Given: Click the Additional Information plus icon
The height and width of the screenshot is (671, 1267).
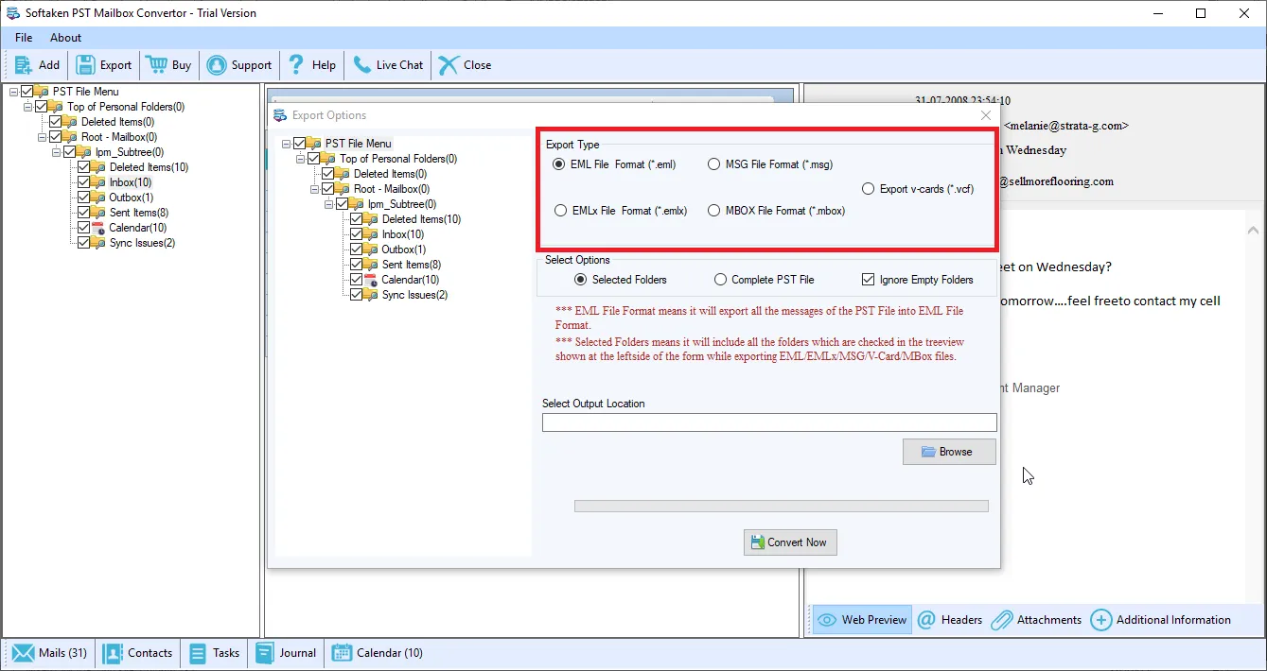Looking at the screenshot, I should point(1100,620).
